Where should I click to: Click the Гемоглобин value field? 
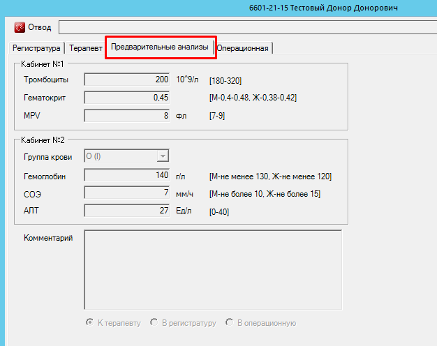pyautogui.click(x=127, y=176)
